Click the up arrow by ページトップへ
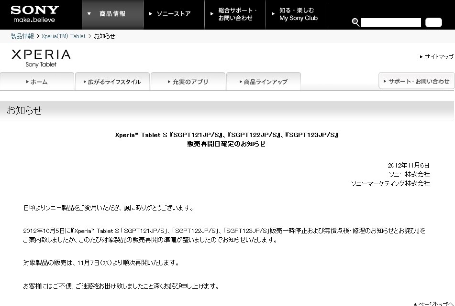Image resolution: width=455 pixels, height=306 pixels. [415, 304]
